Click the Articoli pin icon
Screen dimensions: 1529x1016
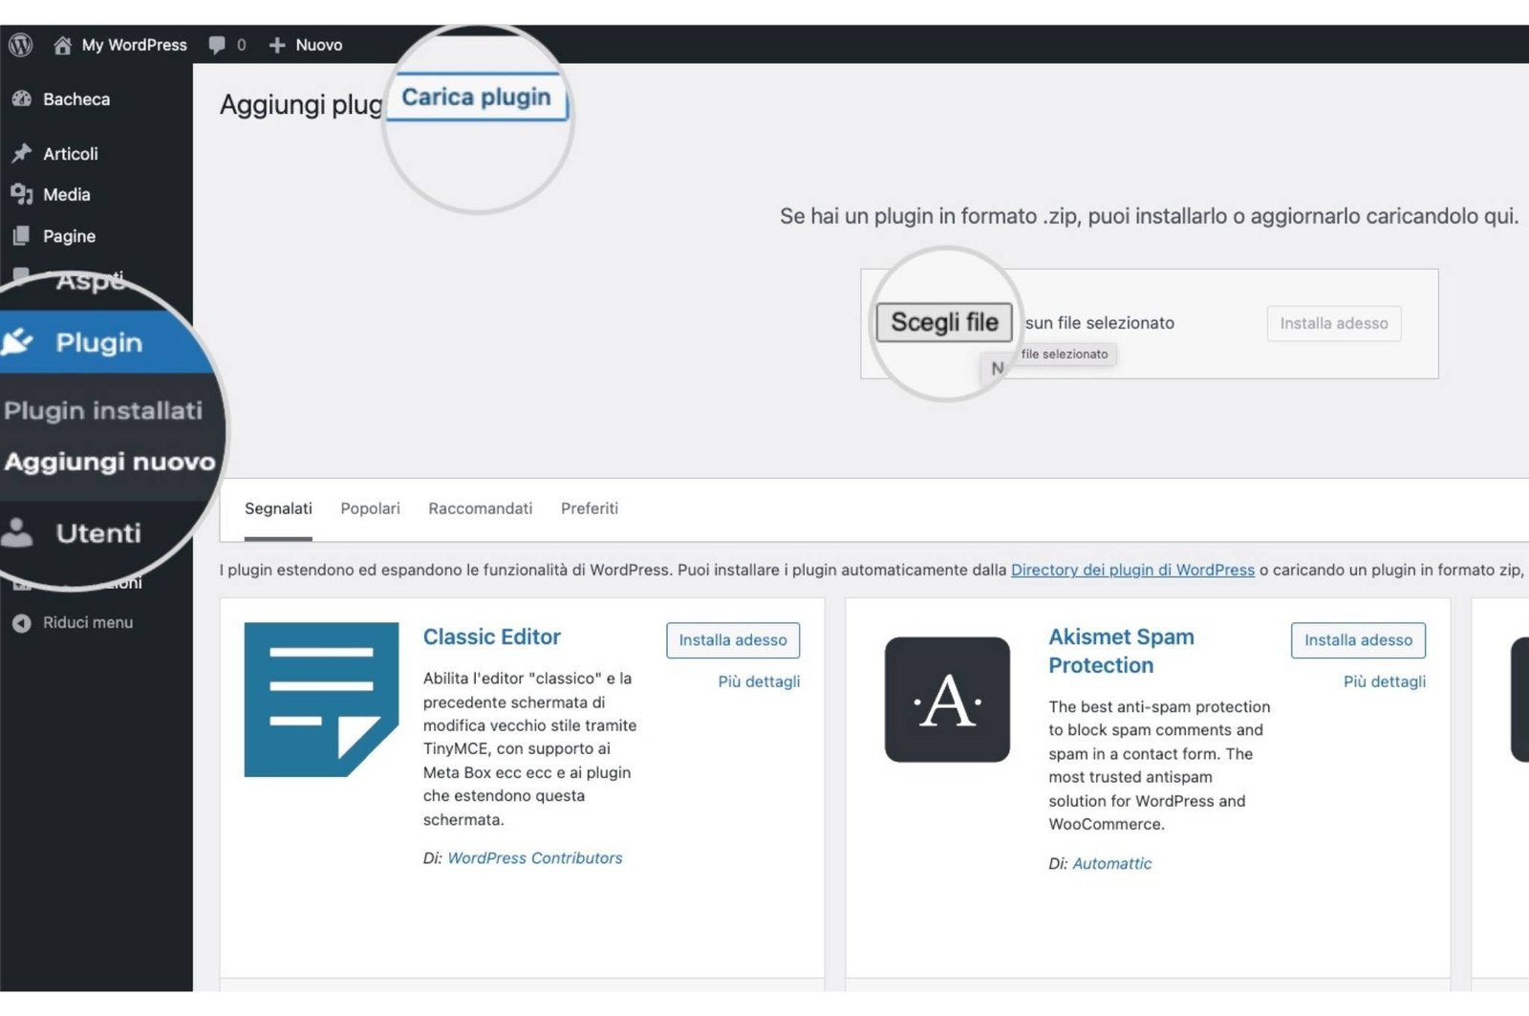click(x=21, y=153)
